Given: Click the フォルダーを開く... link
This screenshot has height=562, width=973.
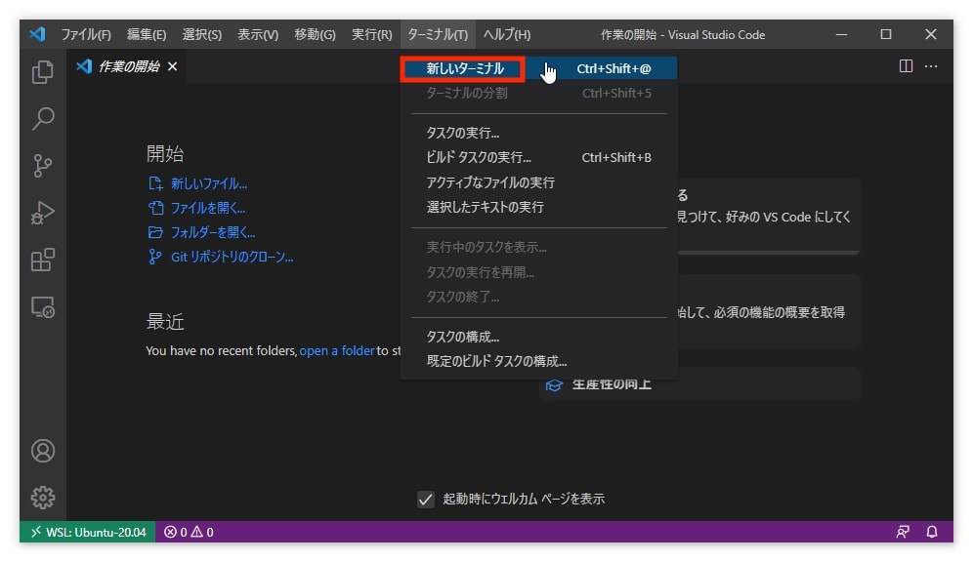Looking at the screenshot, I should click(x=213, y=232).
